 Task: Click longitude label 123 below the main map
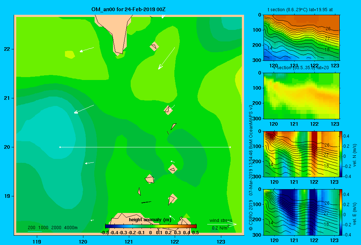(221, 241)
